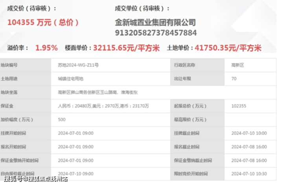Click the 保证金缴纳开始时间 header cell

[26, 160]
